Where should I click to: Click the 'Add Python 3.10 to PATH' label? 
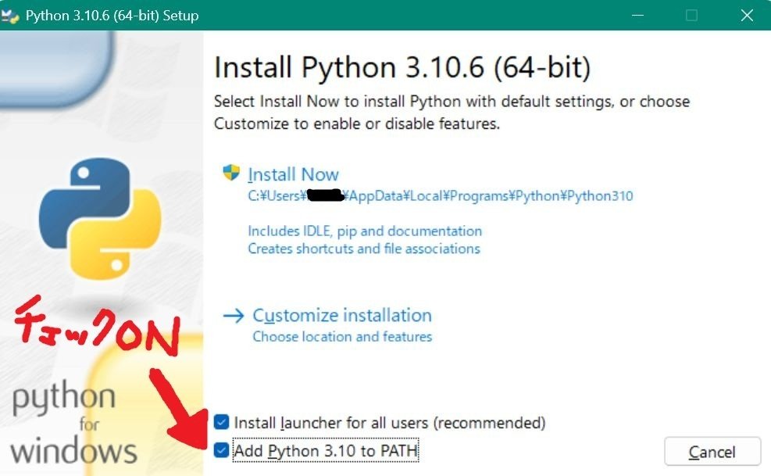[326, 450]
